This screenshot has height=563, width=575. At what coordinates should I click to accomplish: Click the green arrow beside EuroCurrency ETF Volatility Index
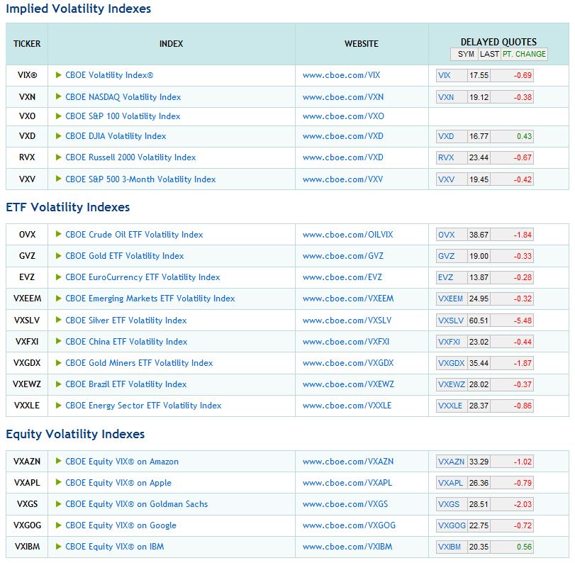58,277
